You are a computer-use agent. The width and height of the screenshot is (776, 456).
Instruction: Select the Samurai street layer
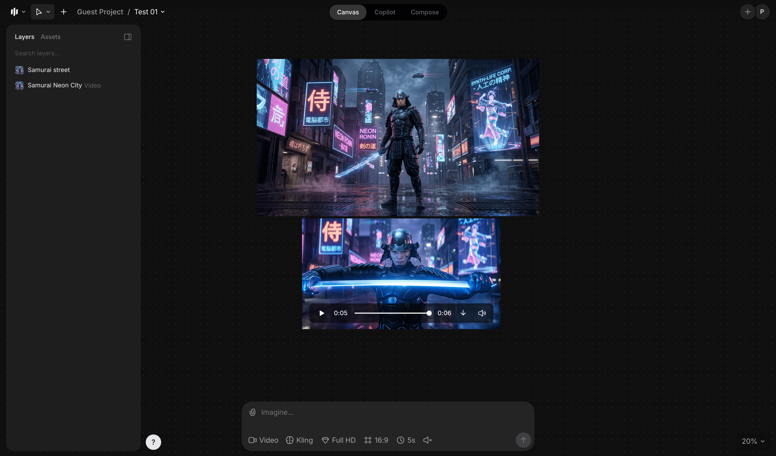73,70
